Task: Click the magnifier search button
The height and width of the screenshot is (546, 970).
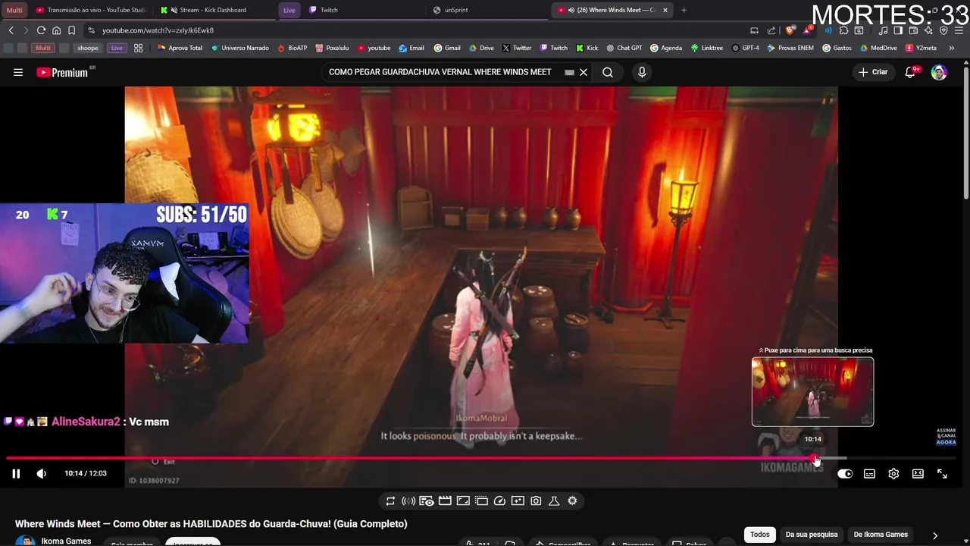Action: click(x=608, y=72)
